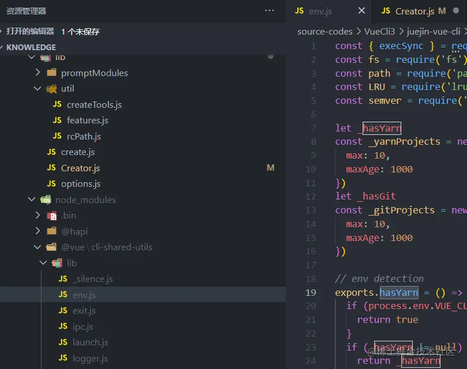Click the '// env detection' comment
This screenshot has height=369, width=467.
379,278
